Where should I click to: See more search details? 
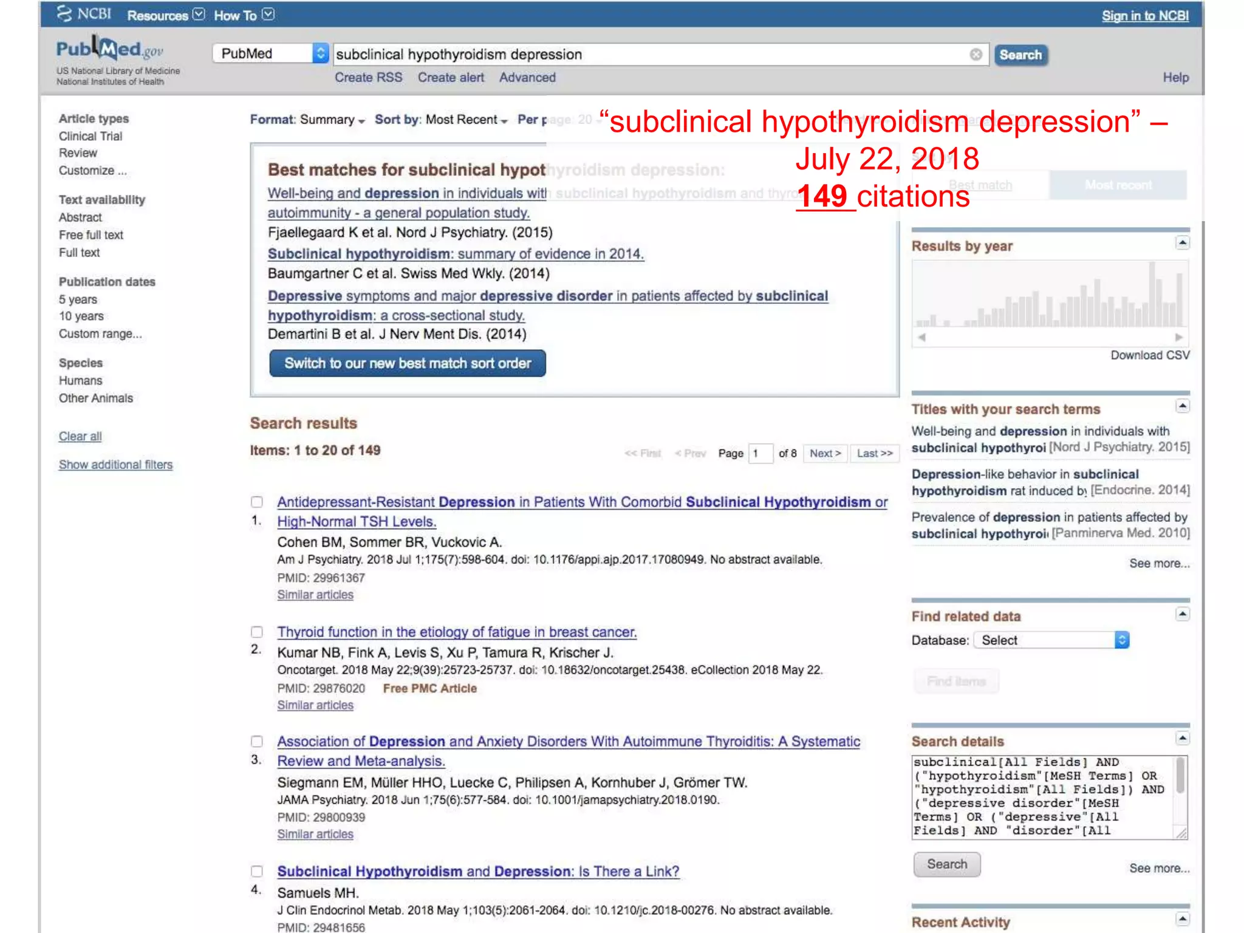1159,869
